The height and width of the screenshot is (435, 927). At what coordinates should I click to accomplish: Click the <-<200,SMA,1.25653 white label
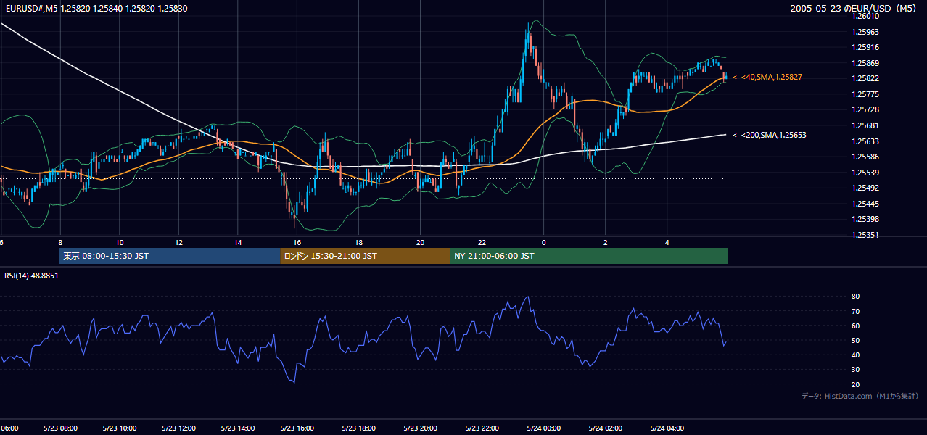pyautogui.click(x=770, y=135)
